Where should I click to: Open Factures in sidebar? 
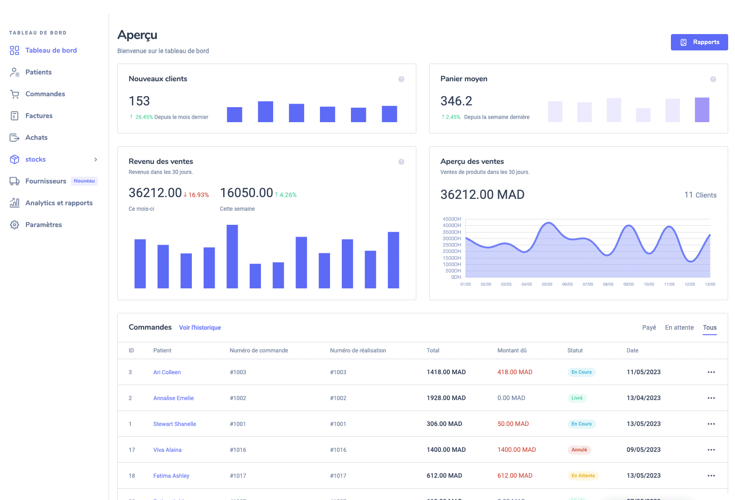click(x=39, y=116)
